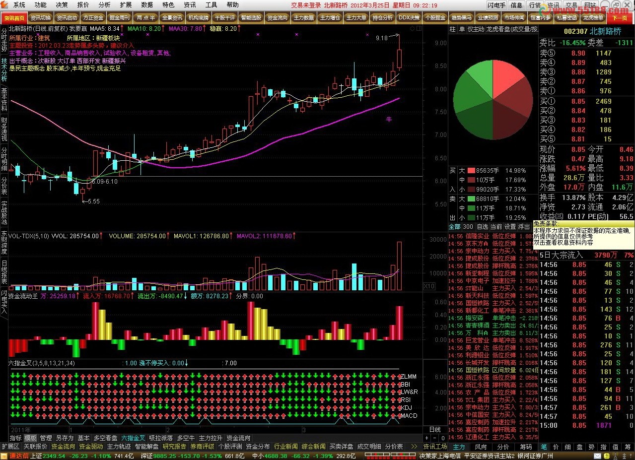Image resolution: width=635 pixels, height=460 pixels.
Task: Click the 龙虎榜单 toolbar button
Action: 593,18
